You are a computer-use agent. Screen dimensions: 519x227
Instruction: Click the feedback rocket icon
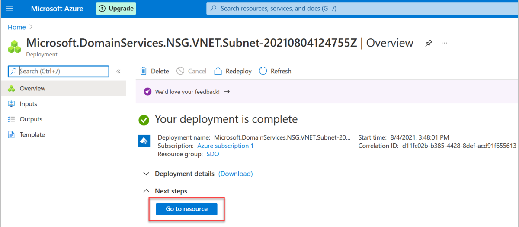click(147, 92)
